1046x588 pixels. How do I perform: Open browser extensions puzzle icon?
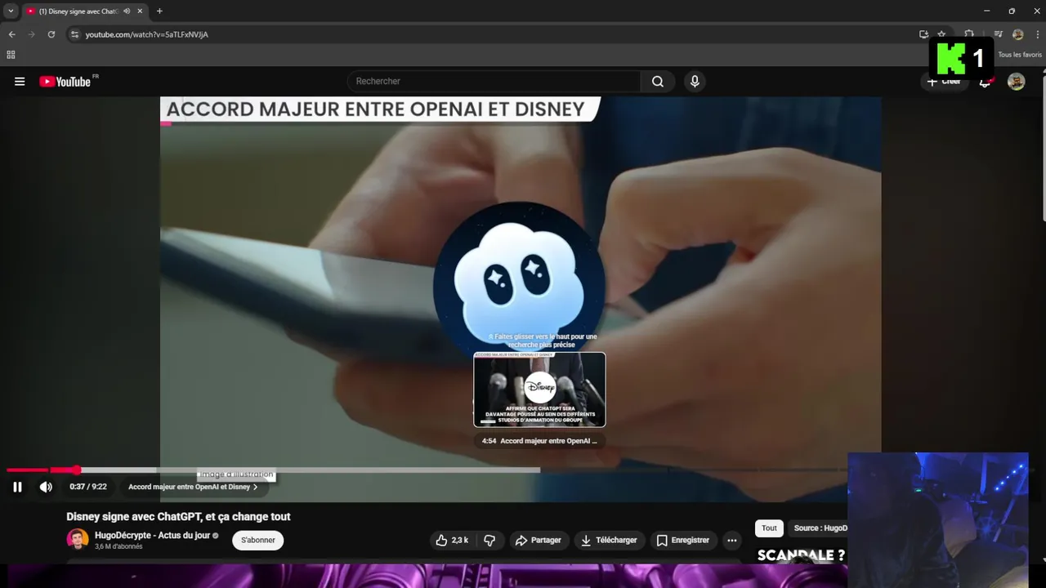[969, 34]
